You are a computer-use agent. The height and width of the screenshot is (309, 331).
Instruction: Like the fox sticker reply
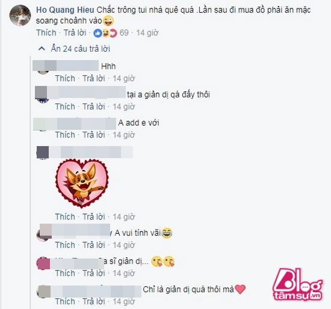65,217
